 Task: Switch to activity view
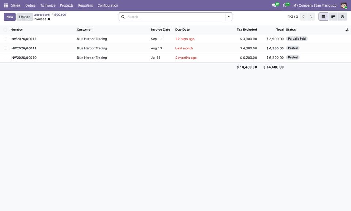pyautogui.click(x=343, y=16)
